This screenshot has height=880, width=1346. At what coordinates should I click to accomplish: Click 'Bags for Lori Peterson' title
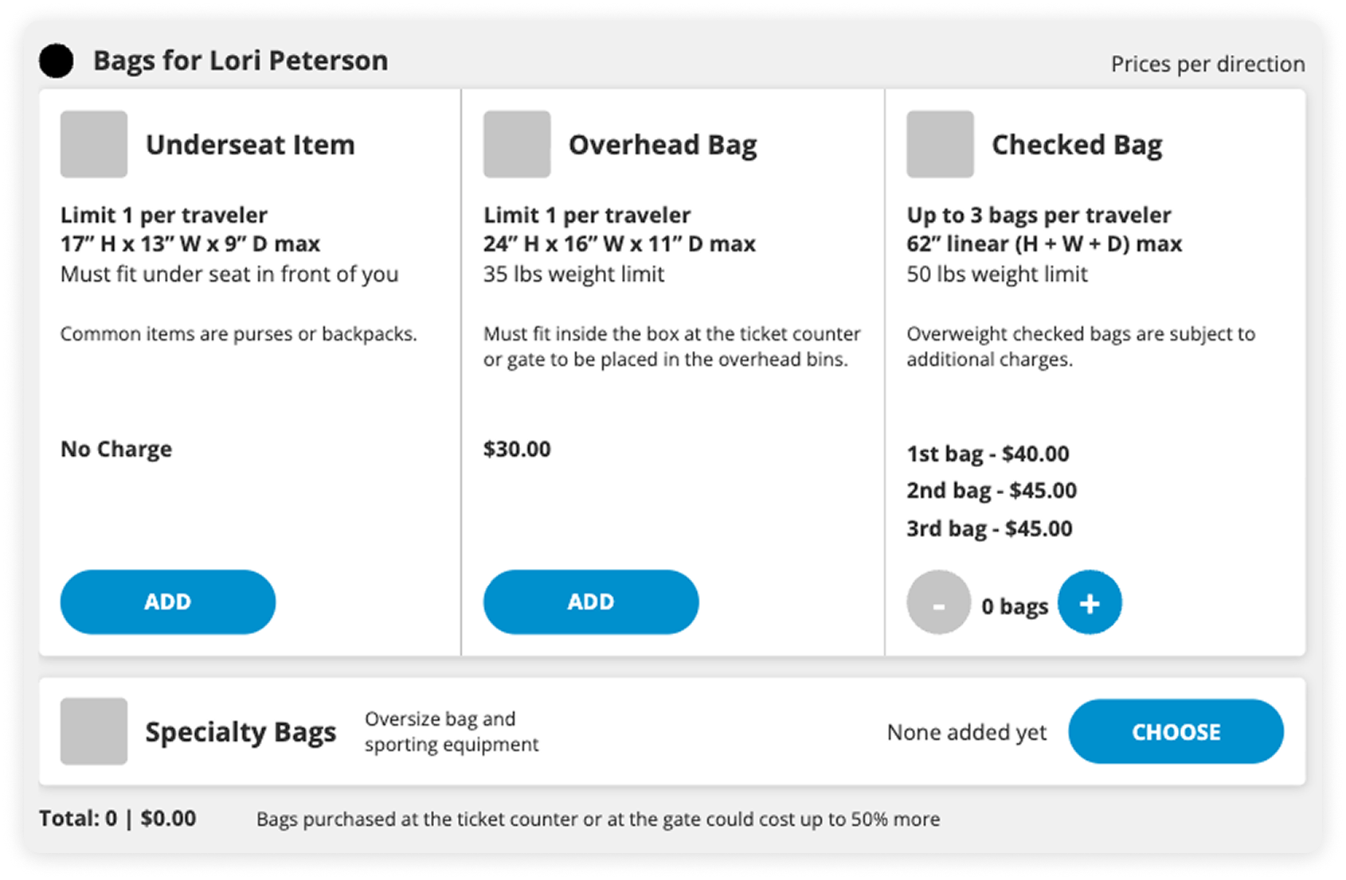click(x=241, y=60)
